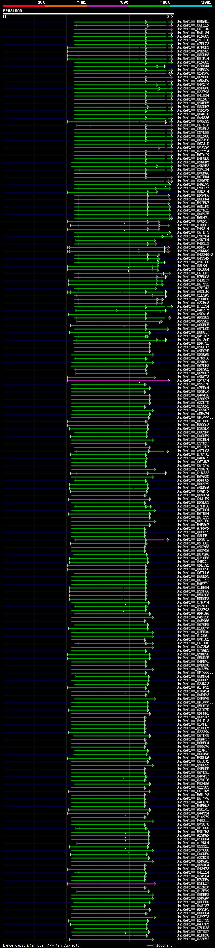Open hit UniRef100_Q94EH5
The width and height of the screenshot is (215, 948).
click(x=193, y=103)
